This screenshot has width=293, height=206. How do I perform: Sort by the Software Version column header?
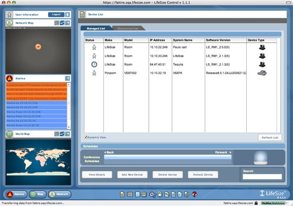[226, 40]
